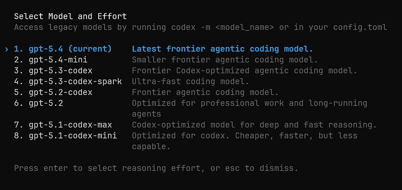Click 'Frontier Codex-optimized agentic coding model' text
This screenshot has height=190, width=402.
pos(244,71)
